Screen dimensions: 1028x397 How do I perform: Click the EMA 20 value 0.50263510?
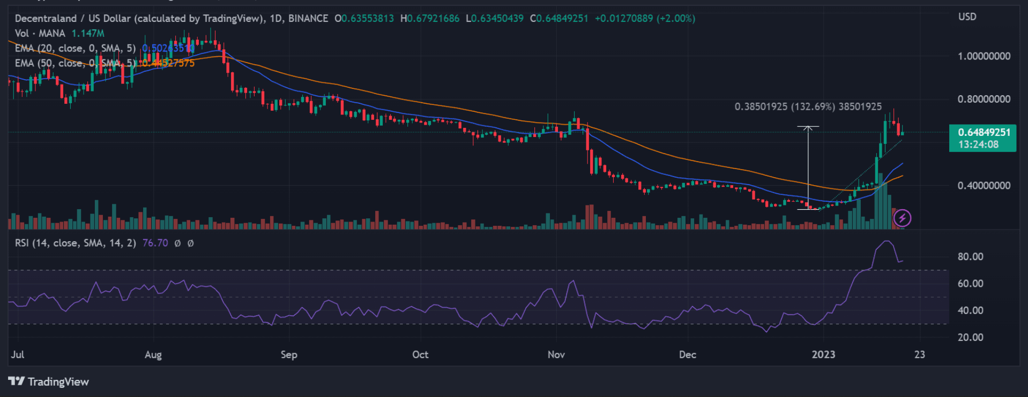pos(168,48)
